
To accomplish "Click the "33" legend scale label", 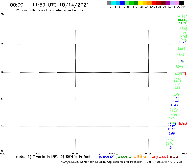I will 155,7.
